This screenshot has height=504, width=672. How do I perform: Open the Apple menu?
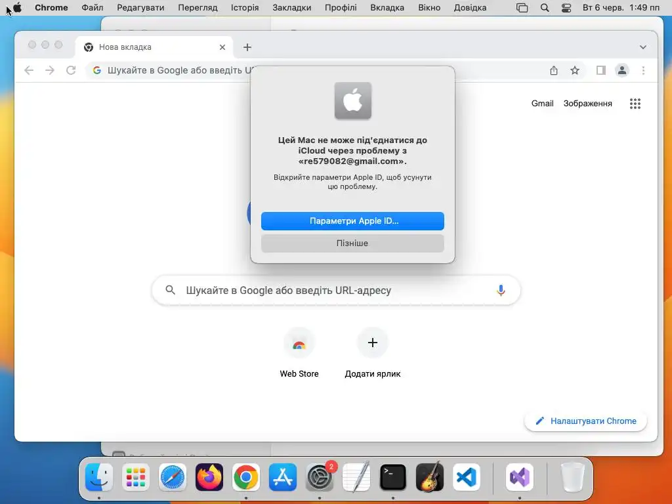[x=17, y=8]
